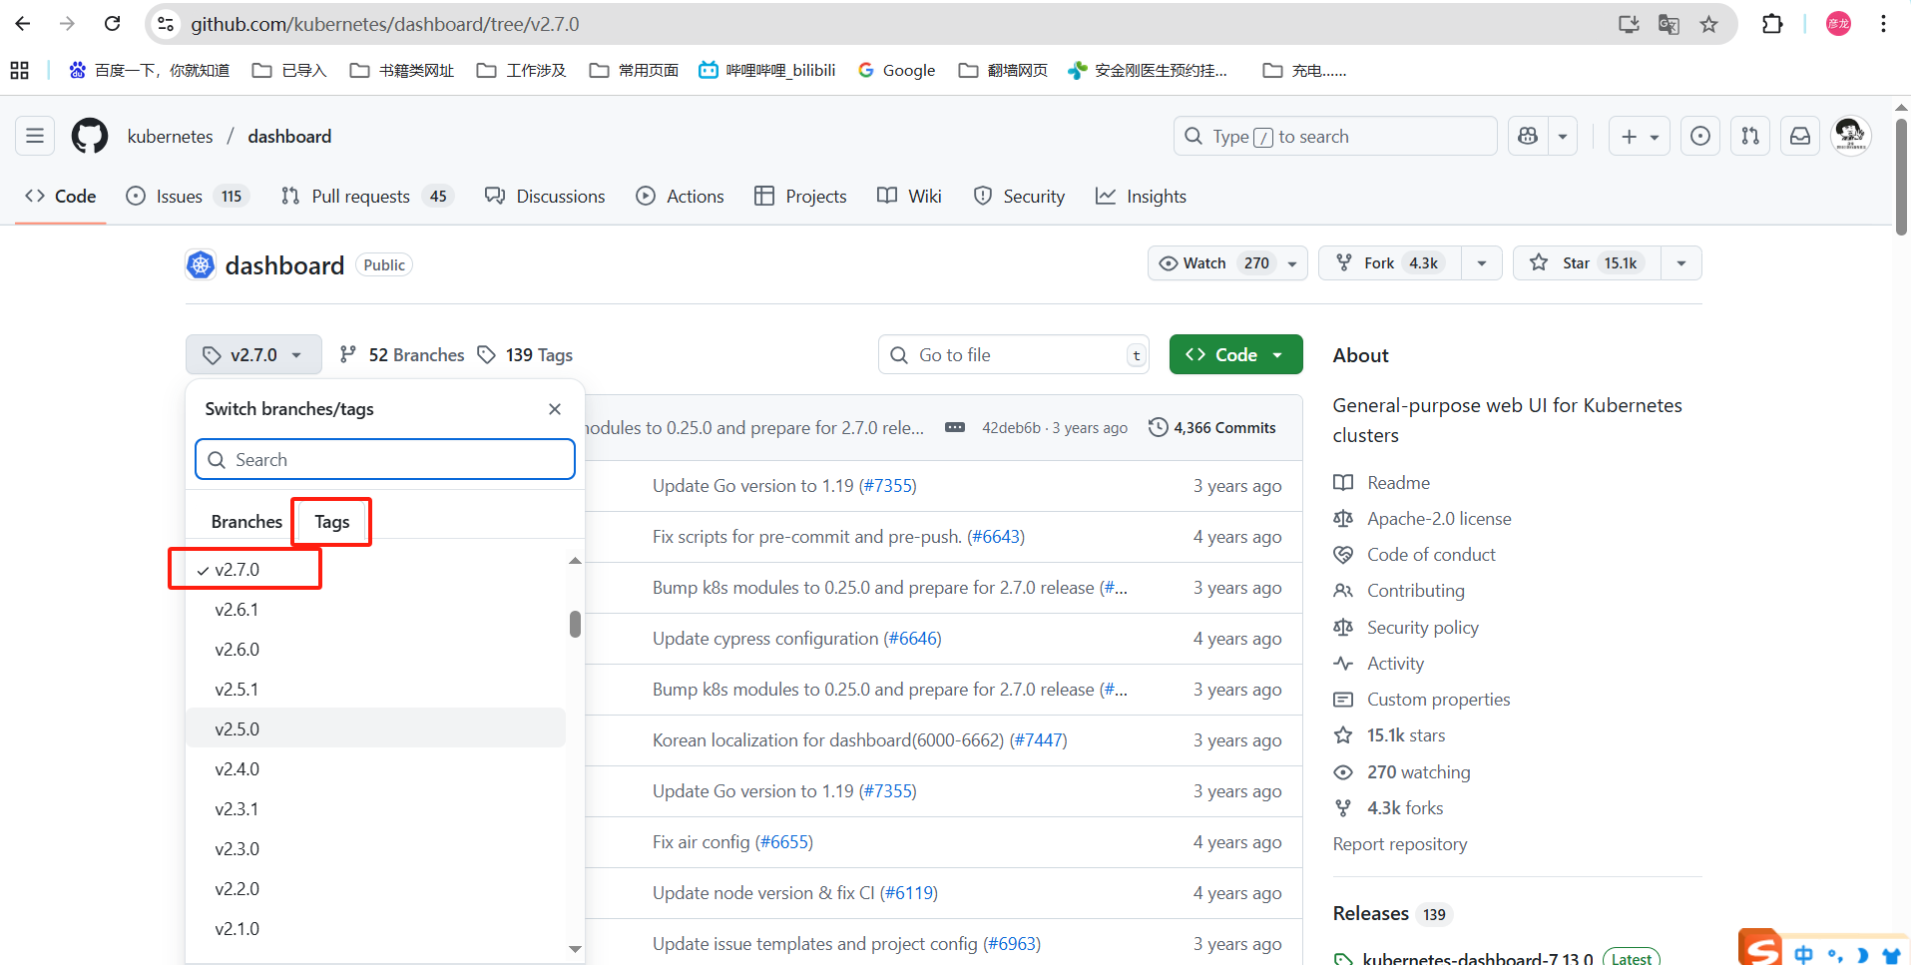Open the browser extensions puzzle icon
The height and width of the screenshot is (965, 1911).
coord(1772,24)
